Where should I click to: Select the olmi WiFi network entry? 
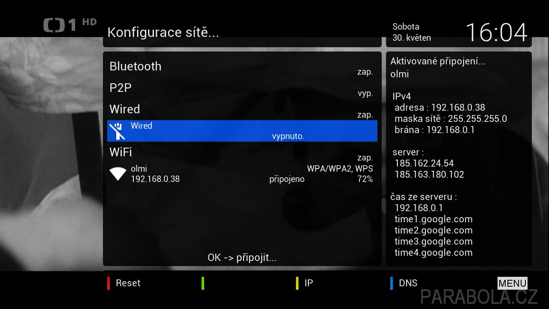tap(242, 174)
